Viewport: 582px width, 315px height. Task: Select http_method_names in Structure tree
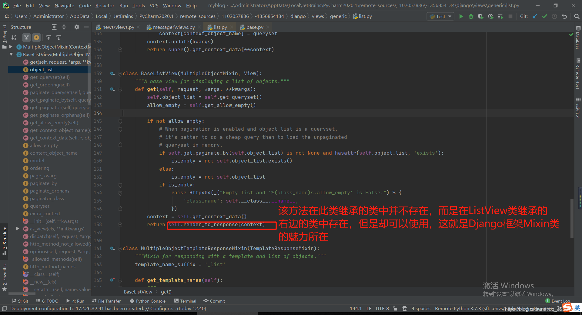[52, 266]
